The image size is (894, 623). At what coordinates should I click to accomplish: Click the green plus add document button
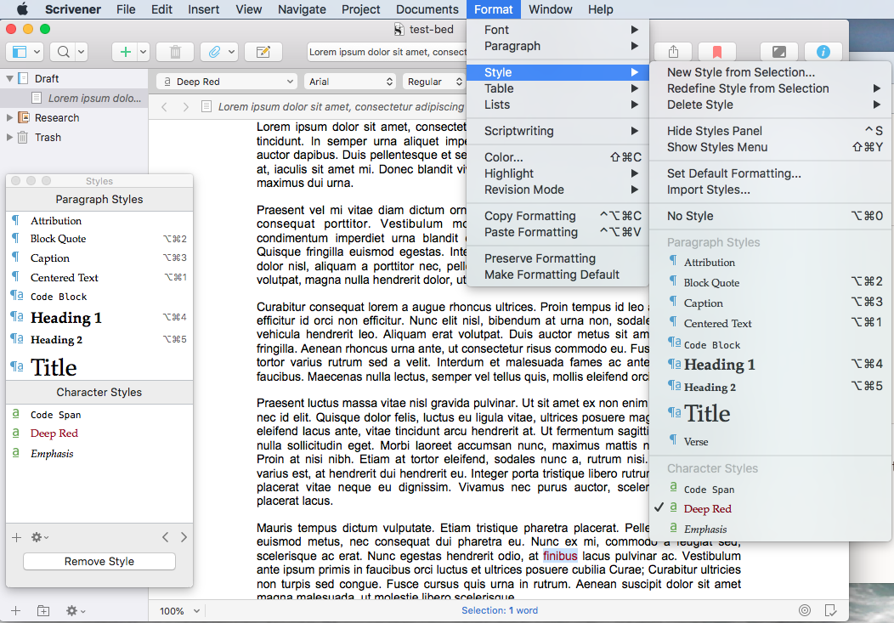(x=126, y=52)
